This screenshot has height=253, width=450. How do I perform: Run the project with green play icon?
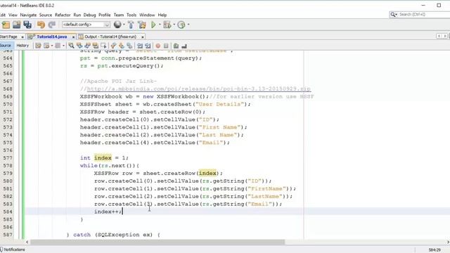tap(153, 25)
